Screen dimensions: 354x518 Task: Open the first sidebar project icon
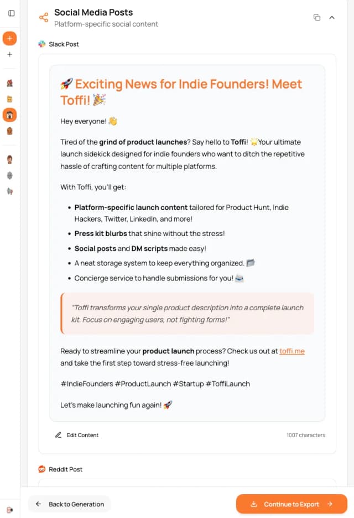click(9, 84)
